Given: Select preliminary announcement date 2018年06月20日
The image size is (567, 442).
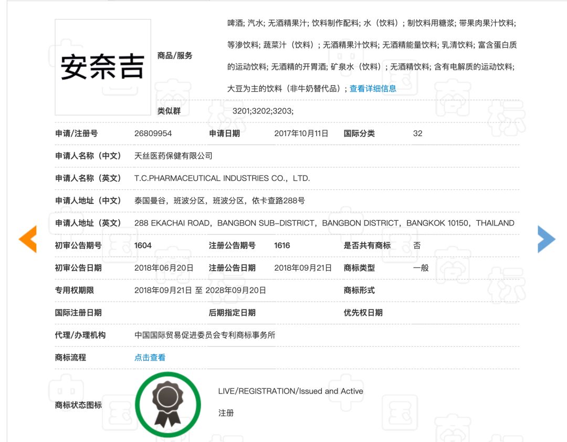Looking at the screenshot, I should [x=164, y=268].
